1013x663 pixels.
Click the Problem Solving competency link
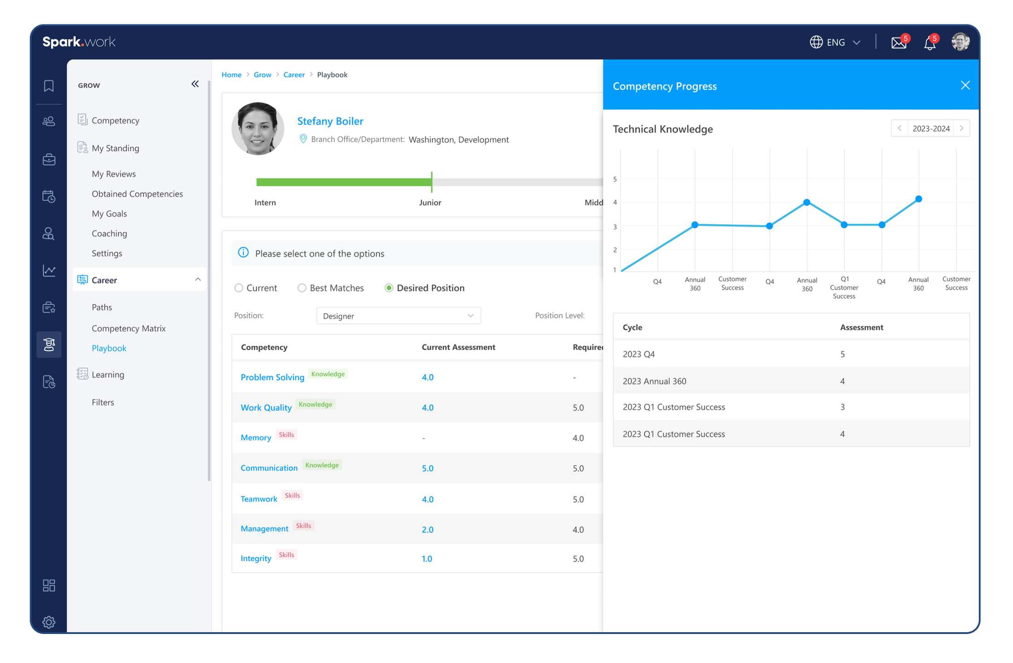[272, 377]
